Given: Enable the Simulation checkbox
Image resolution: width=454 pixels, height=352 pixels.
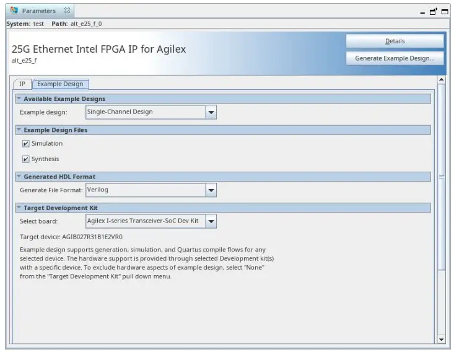Looking at the screenshot, I should [26, 143].
